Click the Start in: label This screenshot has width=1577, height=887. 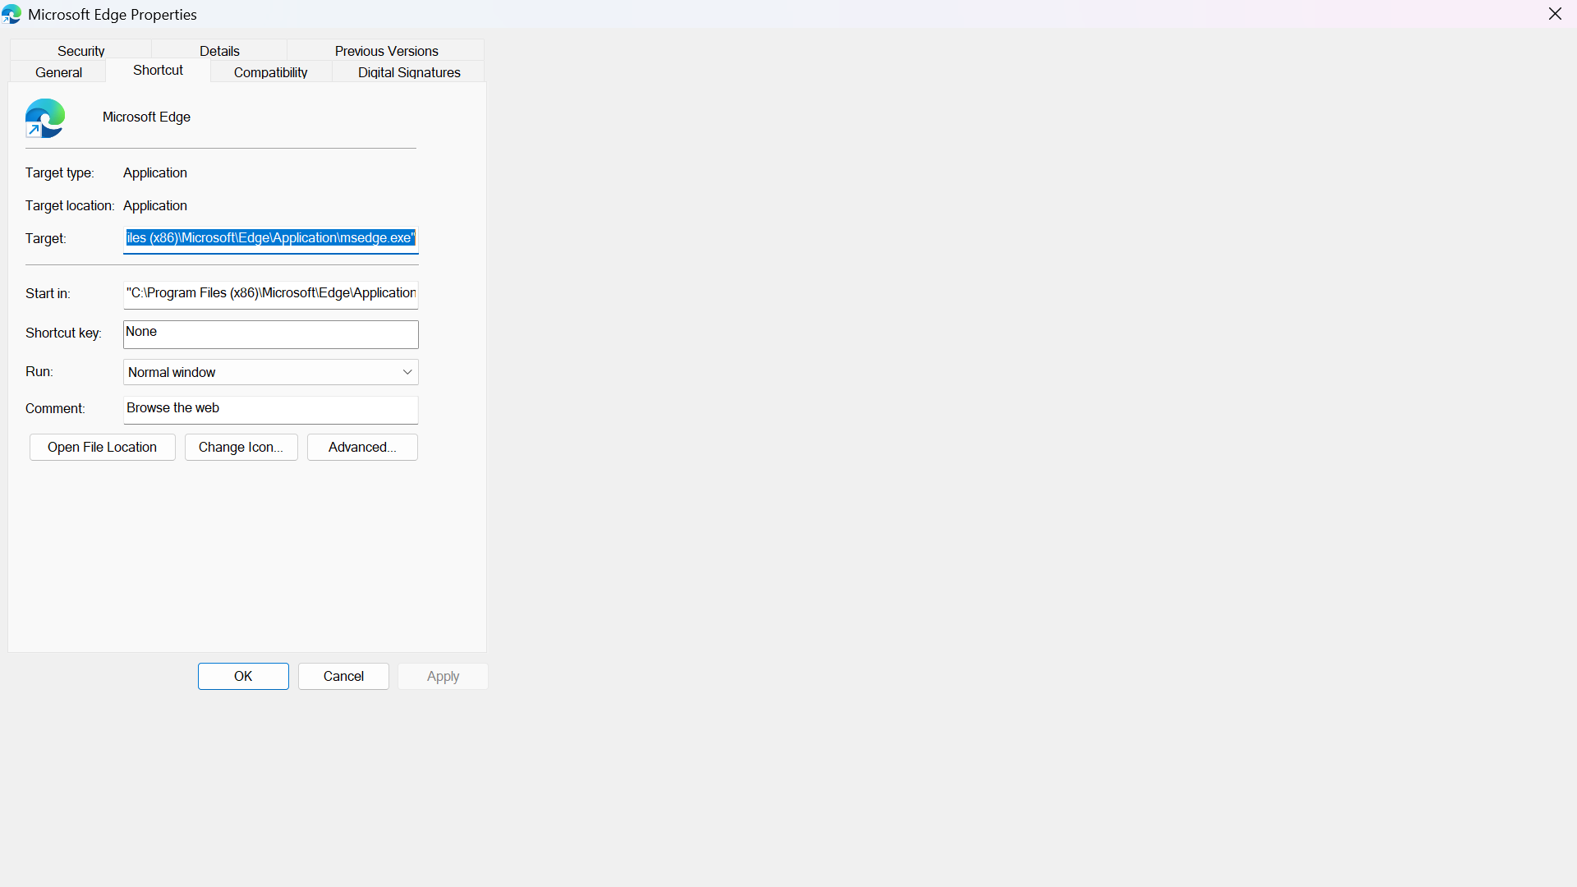(x=48, y=294)
